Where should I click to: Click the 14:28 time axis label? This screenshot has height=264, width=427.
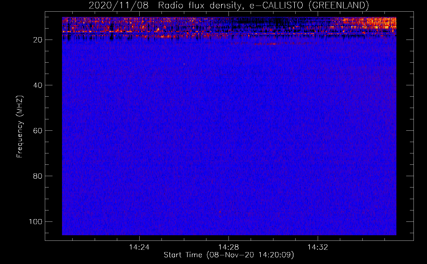(229, 247)
